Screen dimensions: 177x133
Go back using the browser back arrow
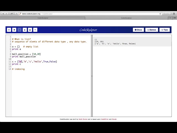point(3,14)
